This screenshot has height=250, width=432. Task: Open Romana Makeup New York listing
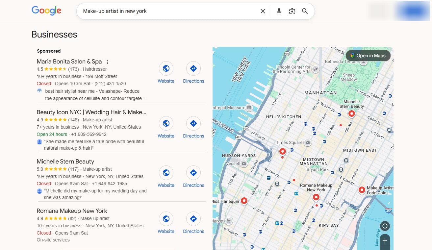pos(72,211)
